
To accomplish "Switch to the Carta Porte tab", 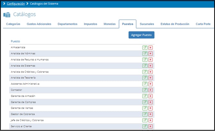I will click(203, 24).
